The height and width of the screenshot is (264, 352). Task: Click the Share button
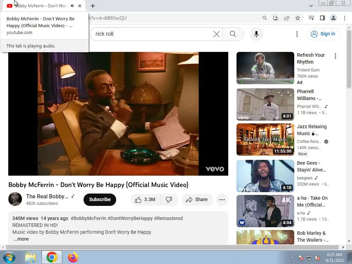(x=197, y=200)
